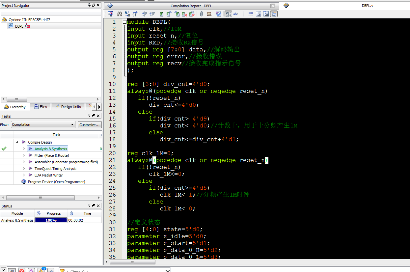The width and height of the screenshot is (410, 272).
Task: Open the Flow Compilation dropdown
Action: pos(43,124)
